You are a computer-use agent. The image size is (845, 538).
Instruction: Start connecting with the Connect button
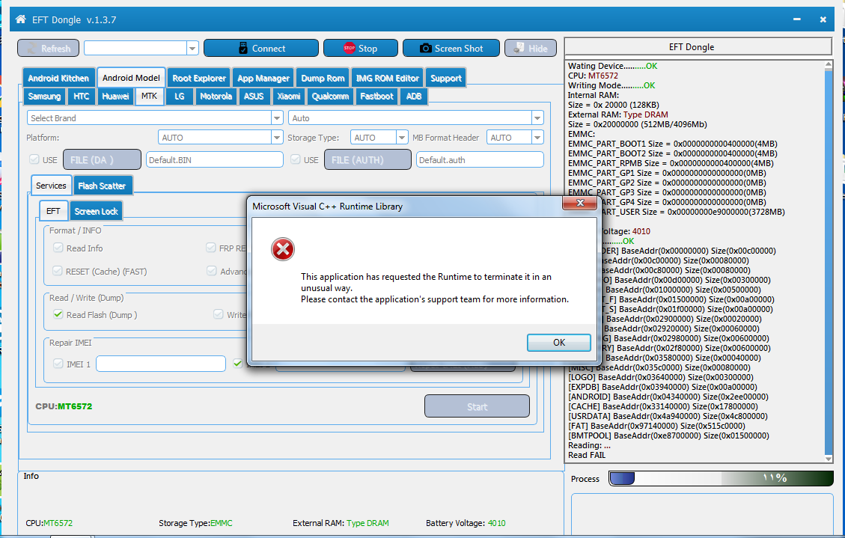(260, 48)
